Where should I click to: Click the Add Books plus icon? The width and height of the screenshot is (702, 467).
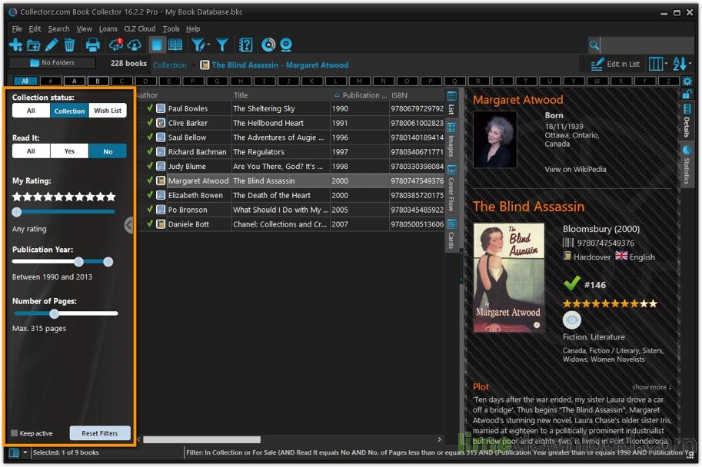point(15,45)
